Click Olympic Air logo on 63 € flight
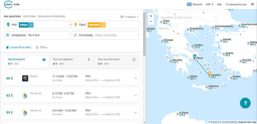Image resolution: width=257 pixels, height=124 pixels. 25,96
